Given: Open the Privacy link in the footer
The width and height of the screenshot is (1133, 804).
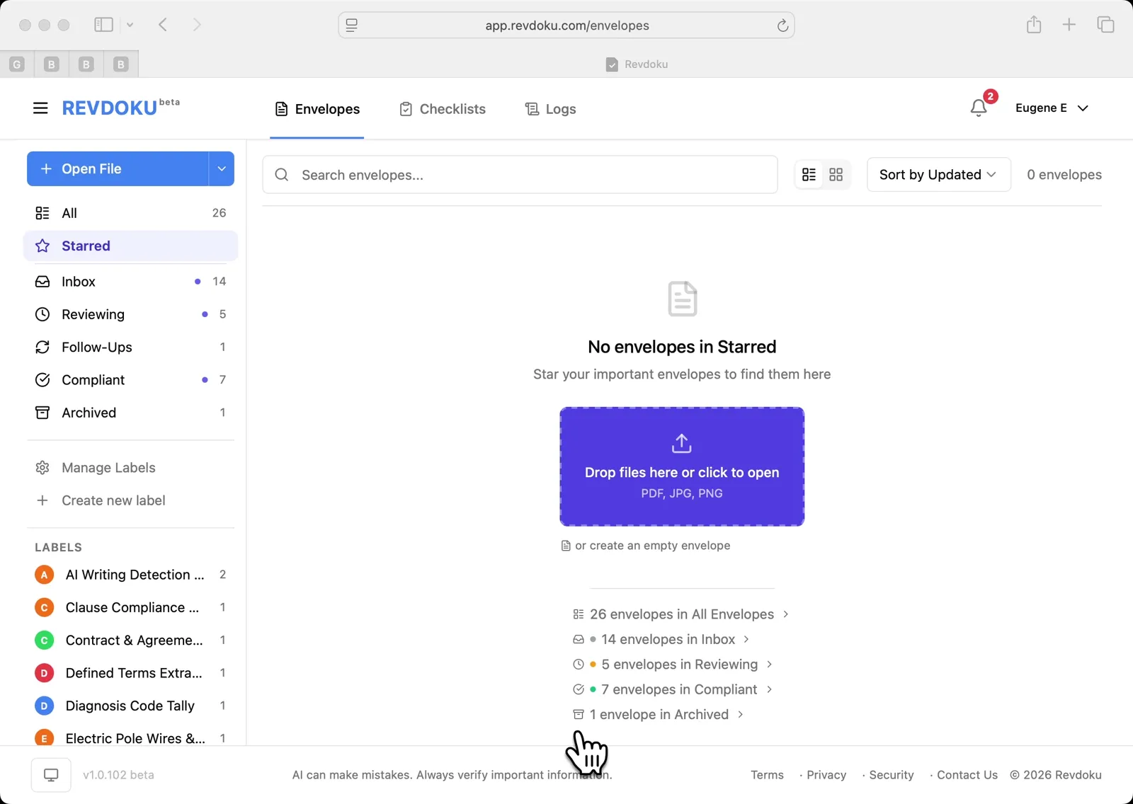Looking at the screenshot, I should tap(826, 774).
